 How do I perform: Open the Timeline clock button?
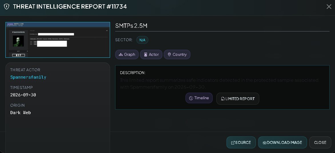(199, 98)
